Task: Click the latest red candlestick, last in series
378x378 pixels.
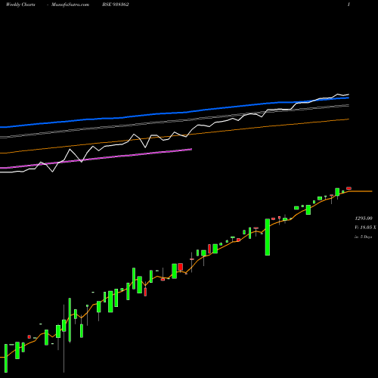Action: coord(349,188)
